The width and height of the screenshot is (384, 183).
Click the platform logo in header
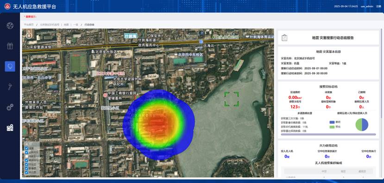coord(7,6)
